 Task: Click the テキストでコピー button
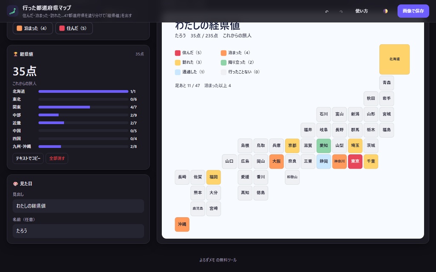[28, 158]
